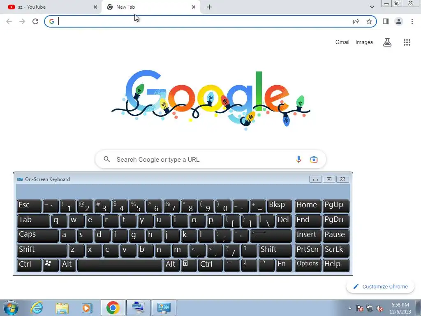Switch to the sz - YouTube tab
The height and width of the screenshot is (316, 421).
(x=50, y=7)
